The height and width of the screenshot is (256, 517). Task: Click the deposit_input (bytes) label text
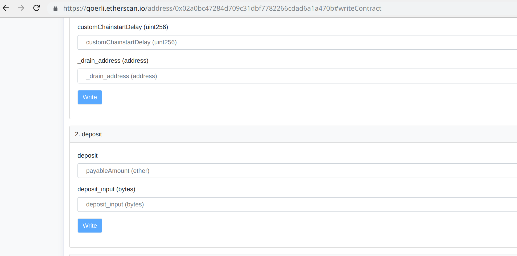click(106, 189)
